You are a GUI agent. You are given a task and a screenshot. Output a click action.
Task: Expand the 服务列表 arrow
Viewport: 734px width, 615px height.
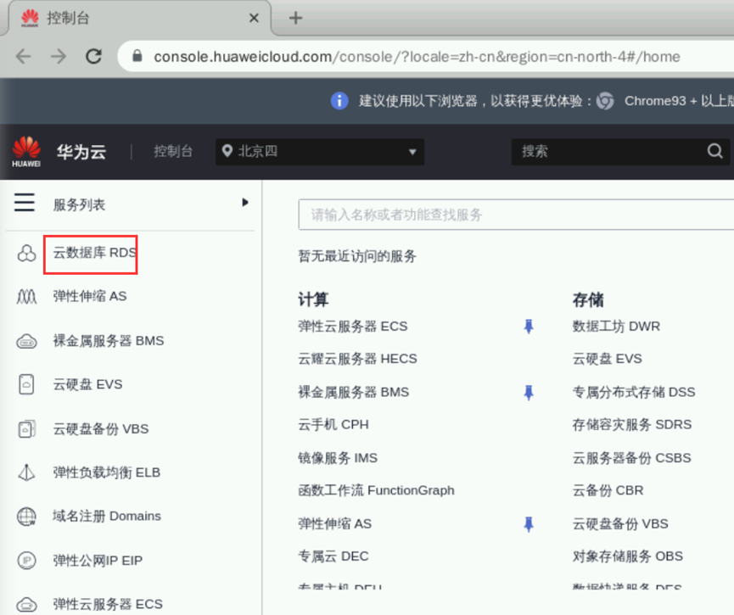tap(245, 202)
